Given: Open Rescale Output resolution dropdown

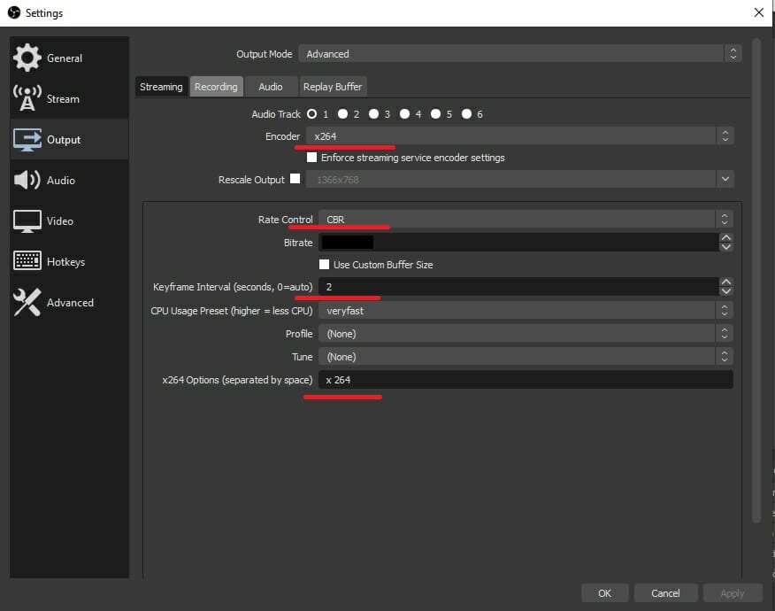Looking at the screenshot, I should pyautogui.click(x=520, y=179).
